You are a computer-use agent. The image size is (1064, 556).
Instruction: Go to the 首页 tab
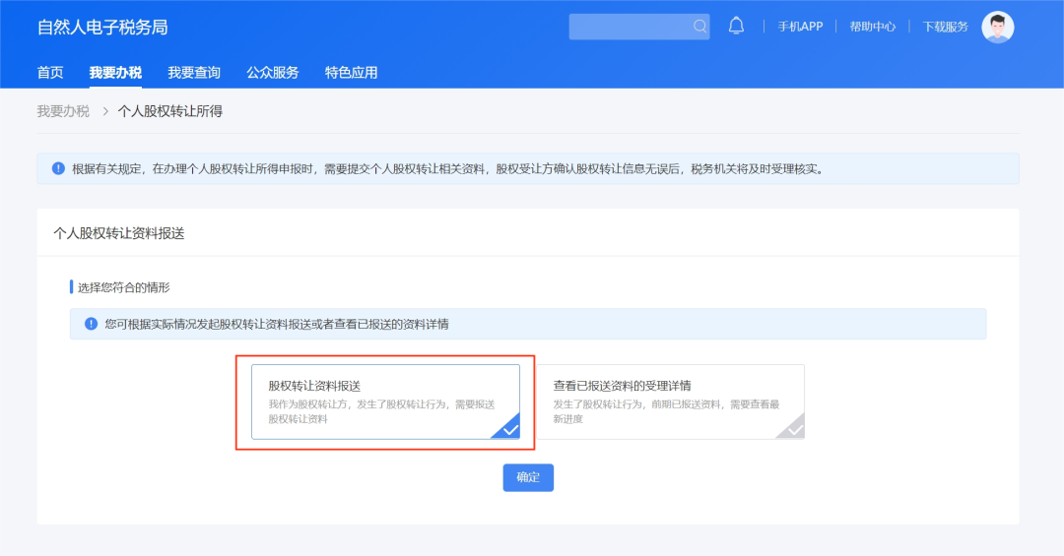[50, 73]
